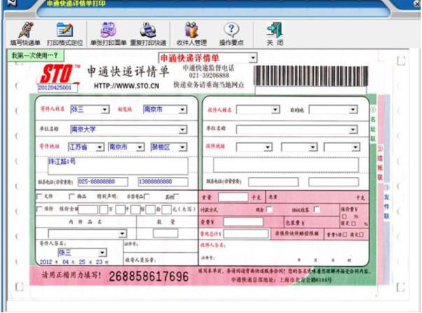The height and width of the screenshot is (313, 422).
Task: Check the 物品 goods checkbox
Action: (x=72, y=196)
